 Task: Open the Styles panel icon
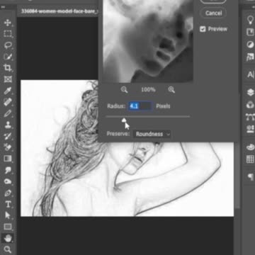pyautogui.click(x=250, y=57)
